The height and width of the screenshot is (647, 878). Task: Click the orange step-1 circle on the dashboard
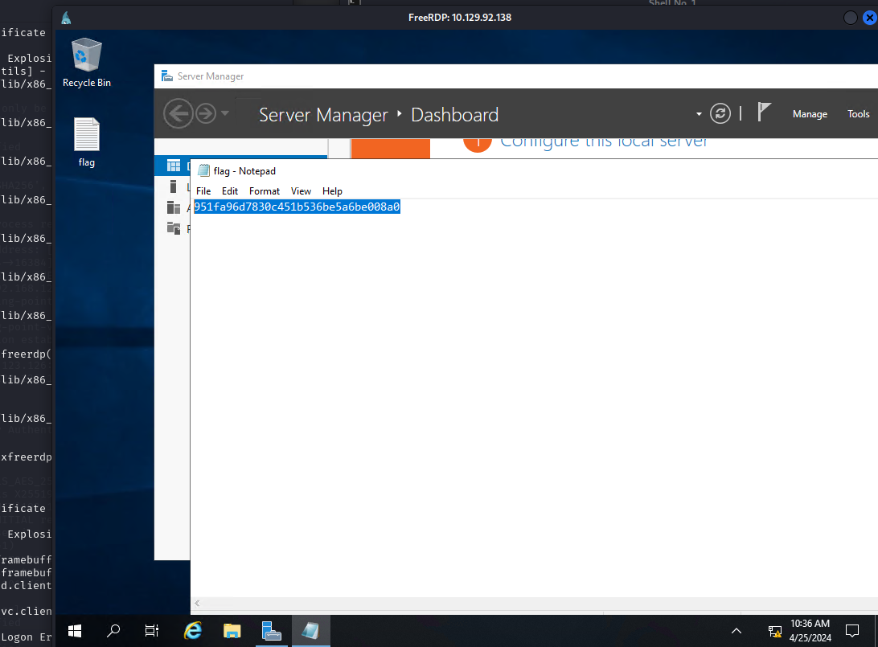477,145
